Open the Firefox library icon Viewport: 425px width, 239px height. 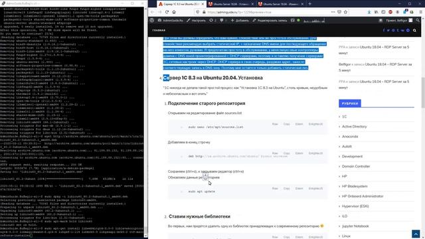click(377, 12)
